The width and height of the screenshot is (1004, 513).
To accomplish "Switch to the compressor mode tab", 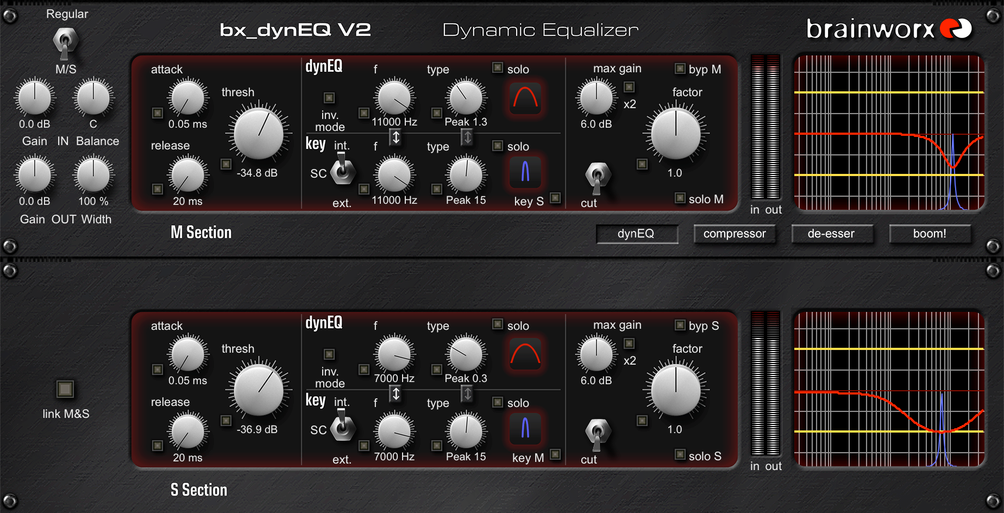I will click(735, 234).
